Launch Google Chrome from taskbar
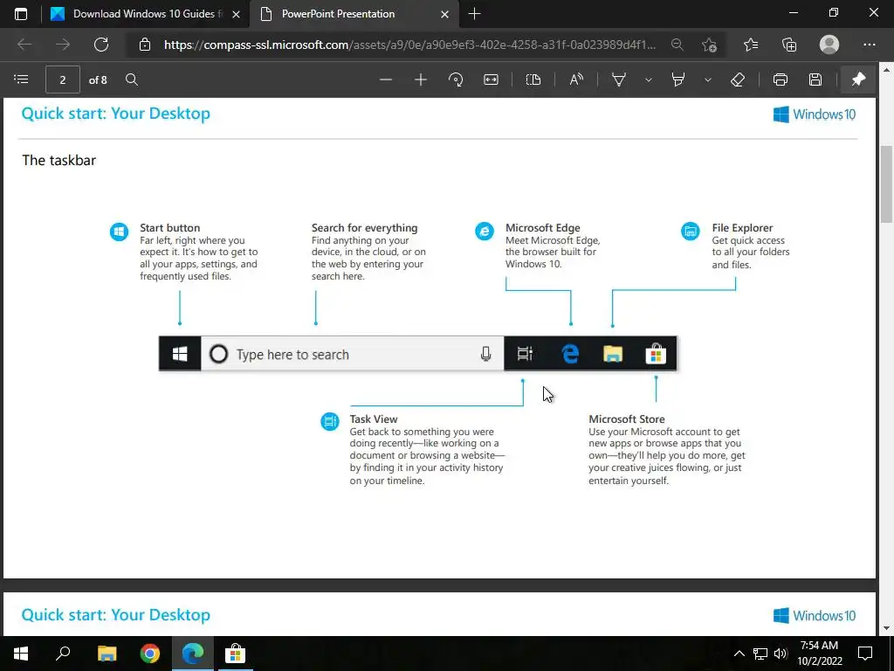The image size is (894, 671). [x=150, y=654]
